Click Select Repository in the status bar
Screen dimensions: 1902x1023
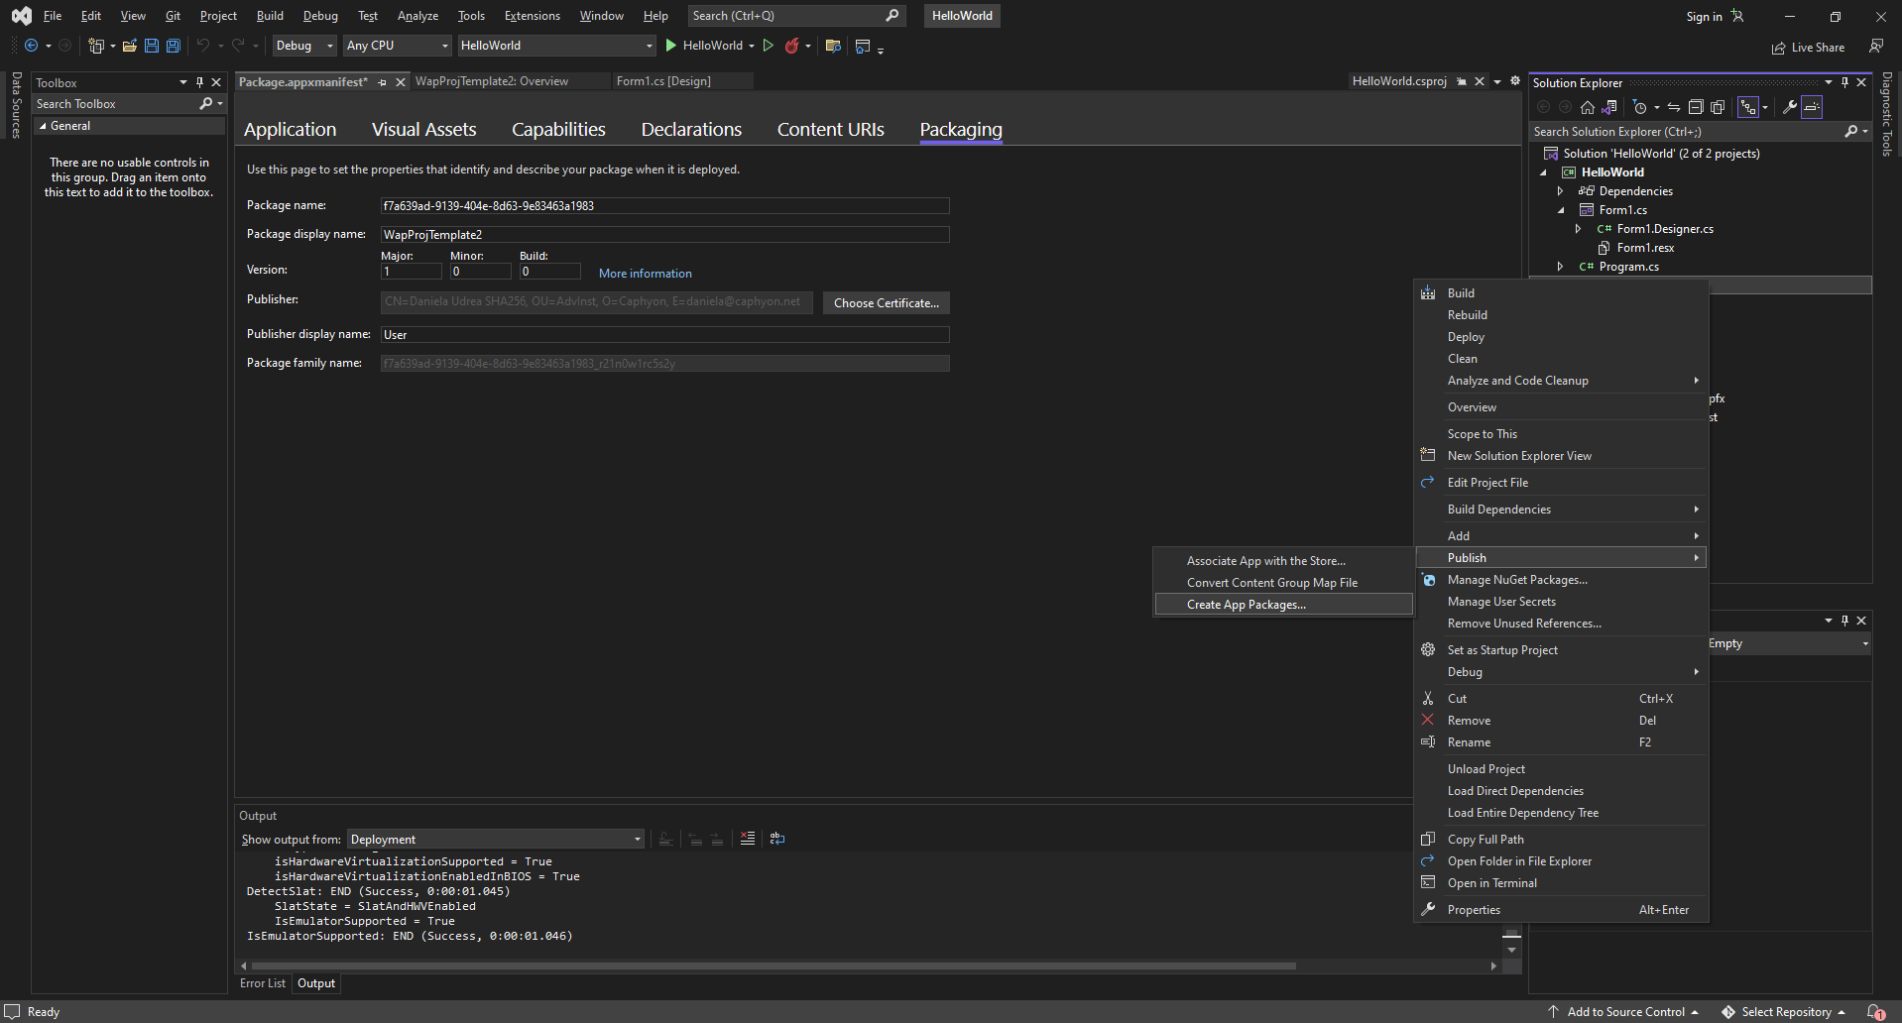[1784, 1012]
